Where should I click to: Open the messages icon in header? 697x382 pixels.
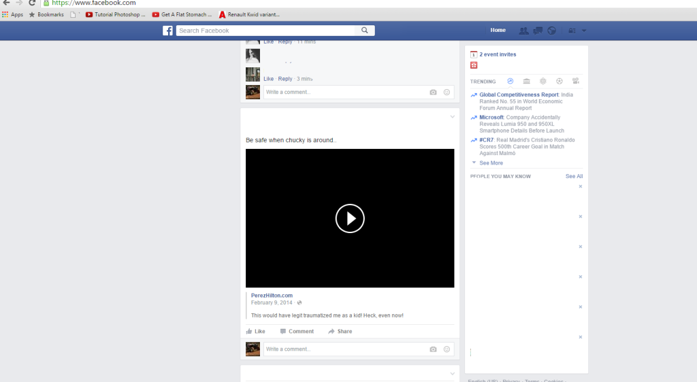tap(538, 31)
